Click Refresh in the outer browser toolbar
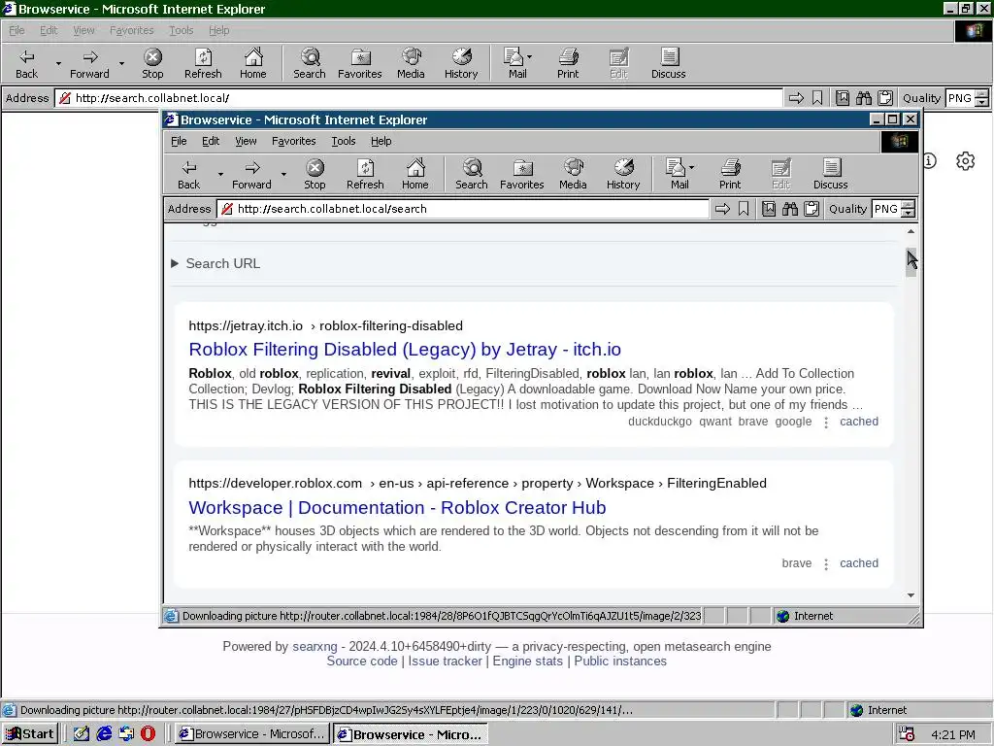994x746 pixels. point(203,63)
